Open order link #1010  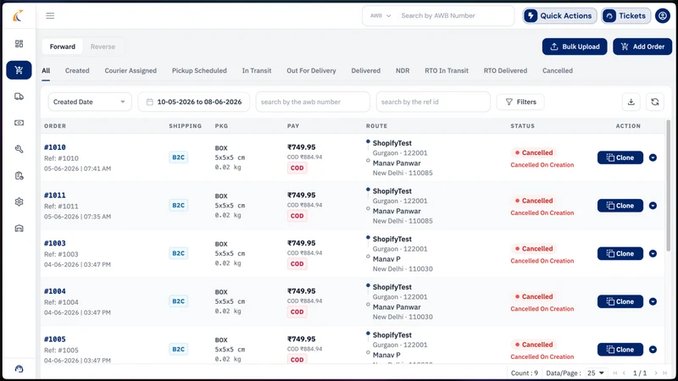(55, 147)
